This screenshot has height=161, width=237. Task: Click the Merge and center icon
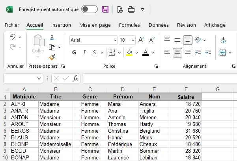(x=223, y=53)
